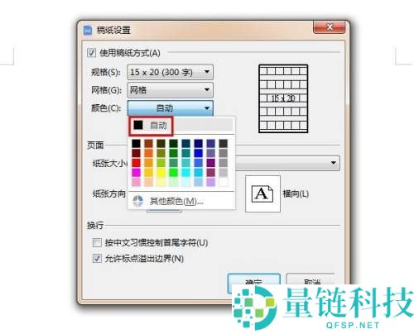This screenshot has height=334, width=414.
Task: Click the WPS document icon in title bar
Action: click(x=88, y=30)
